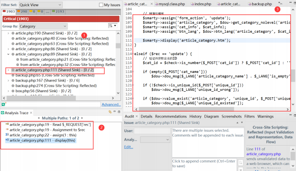Open the Filter Set Quick View dropdown
The image size is (296, 171).
(x=40, y=5)
